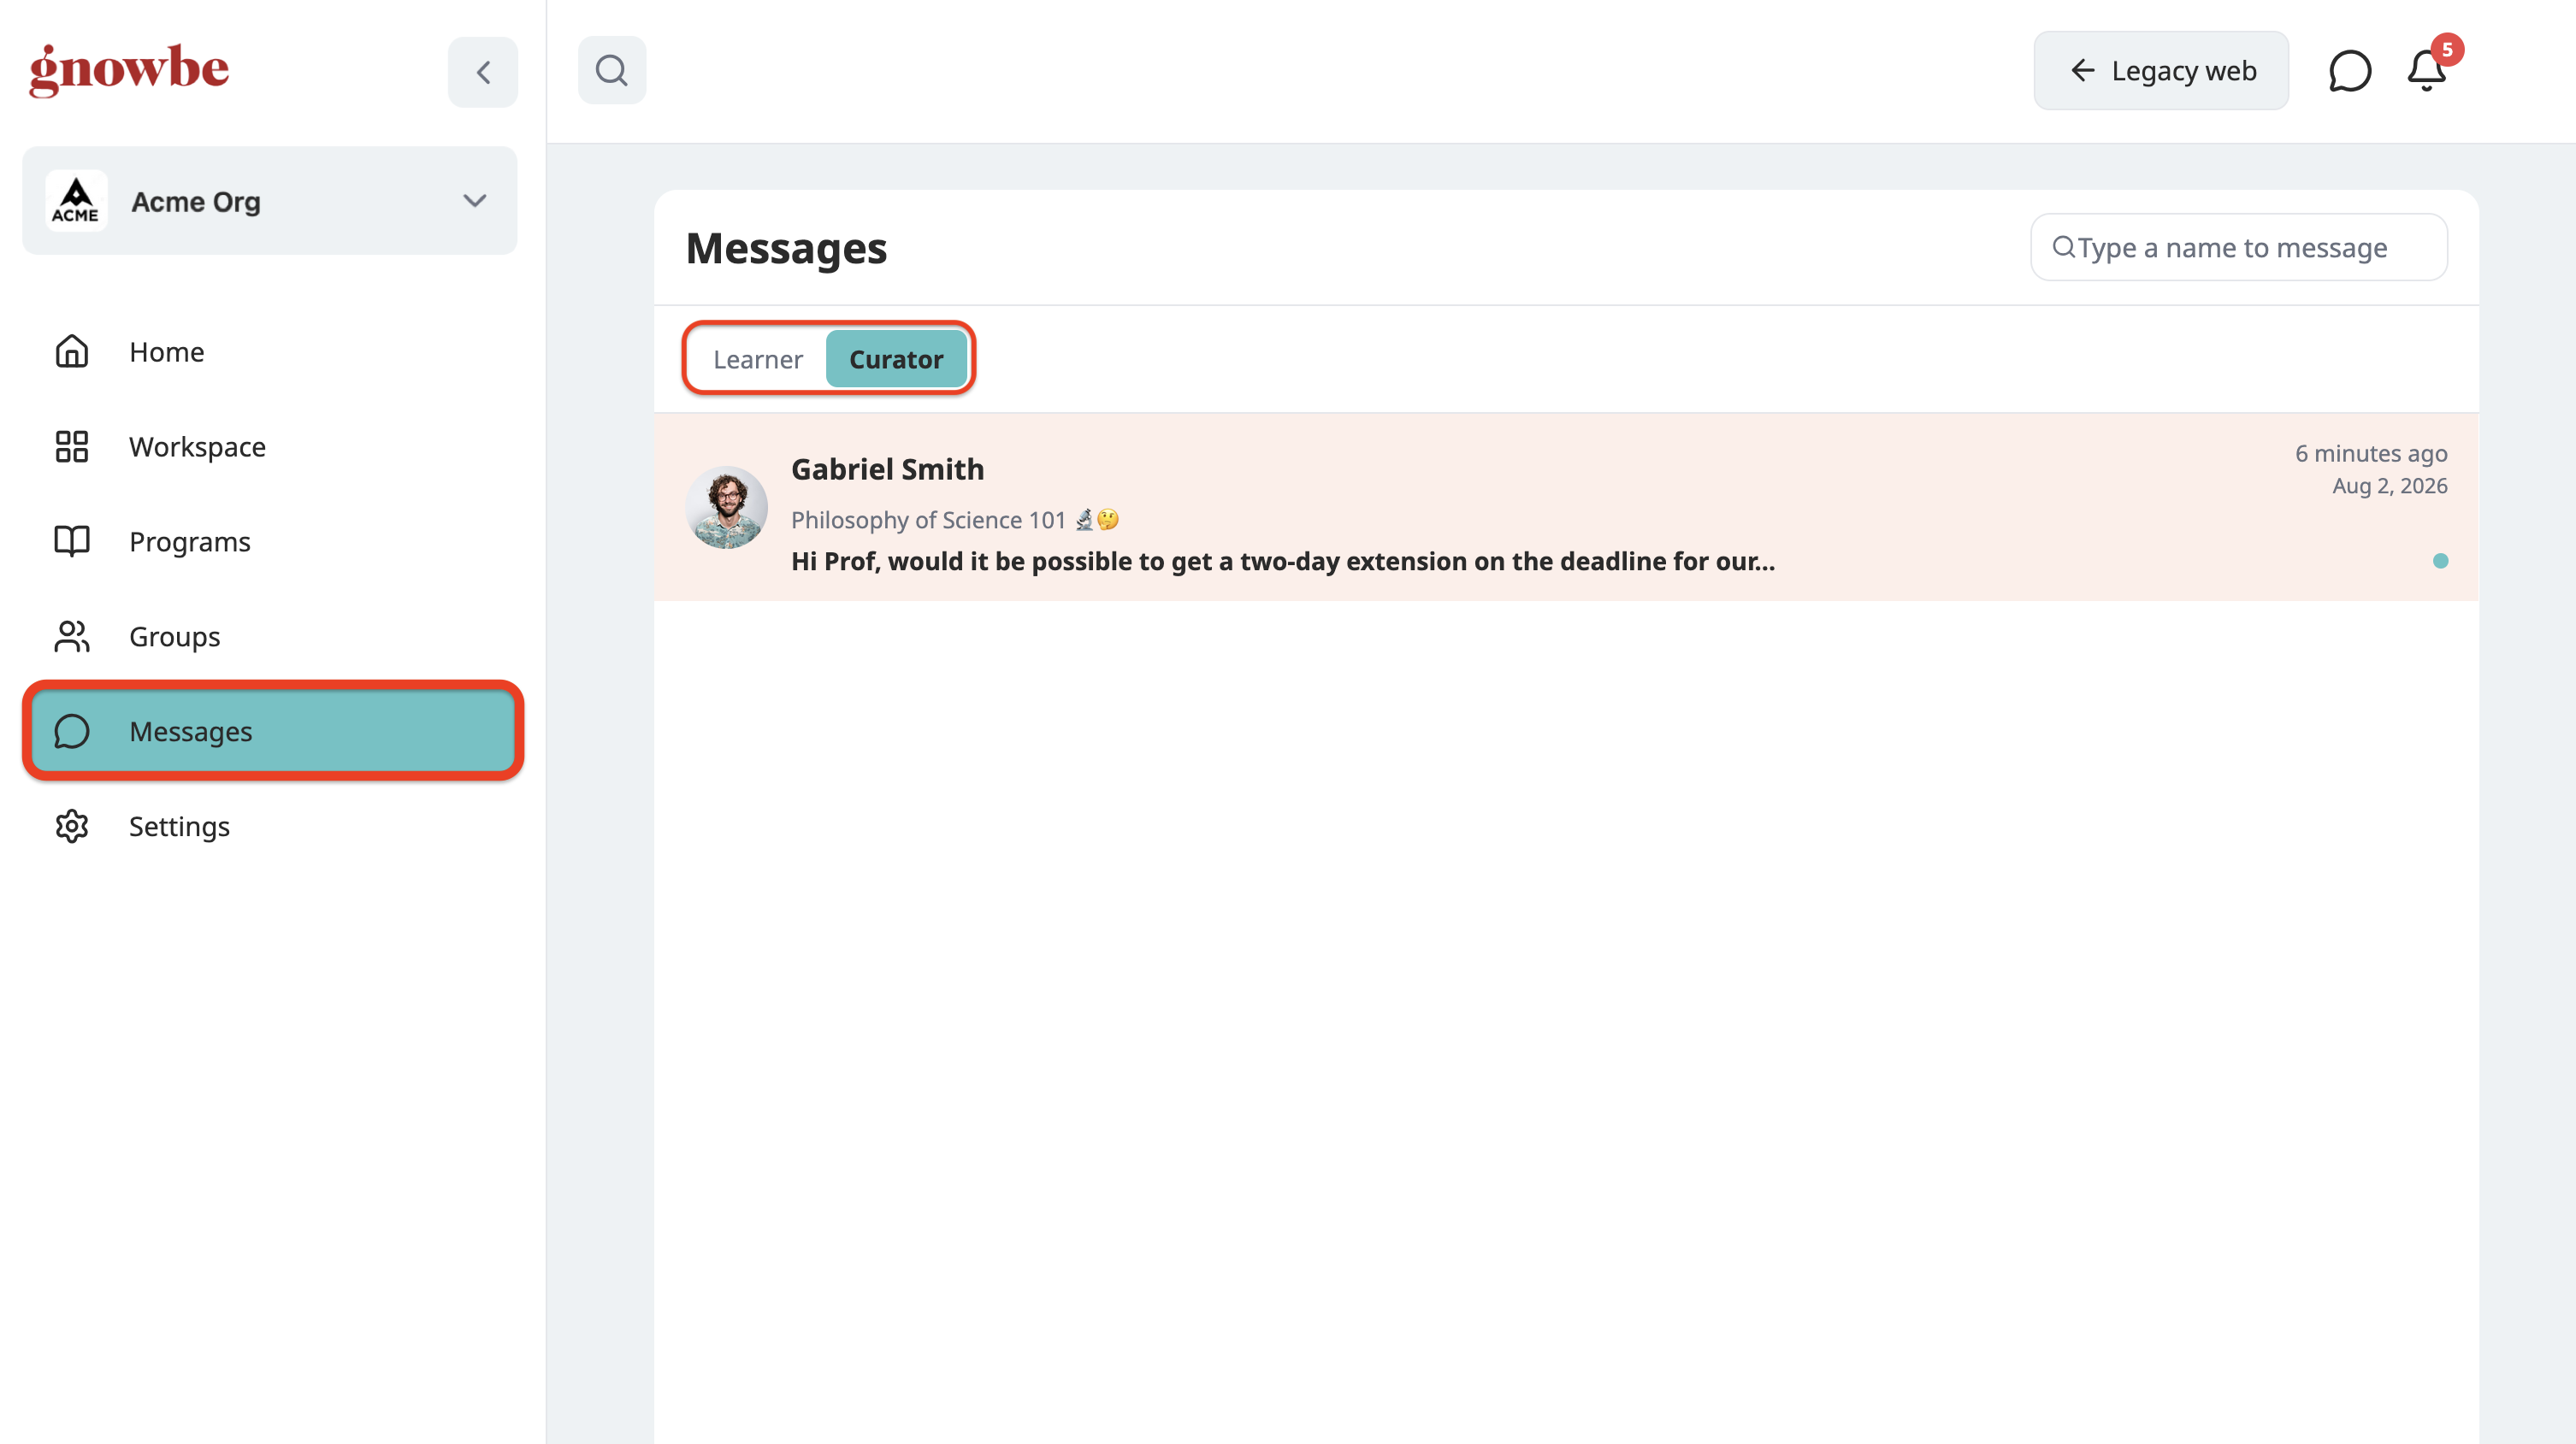This screenshot has height=1444, width=2576.
Task: Click the Programs book icon
Action: 72,542
